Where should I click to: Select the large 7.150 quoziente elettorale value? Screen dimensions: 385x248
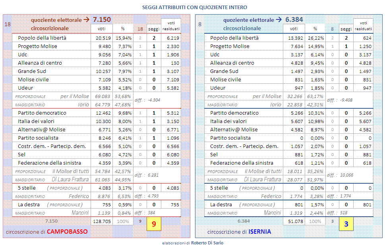pyautogui.click(x=102, y=19)
